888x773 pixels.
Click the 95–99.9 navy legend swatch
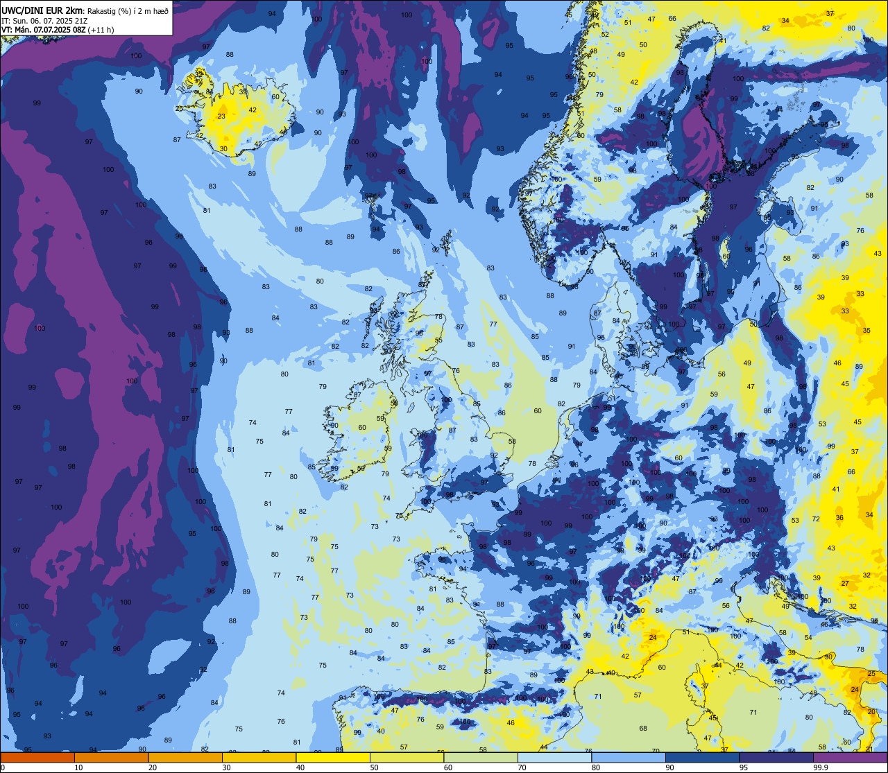(776, 757)
